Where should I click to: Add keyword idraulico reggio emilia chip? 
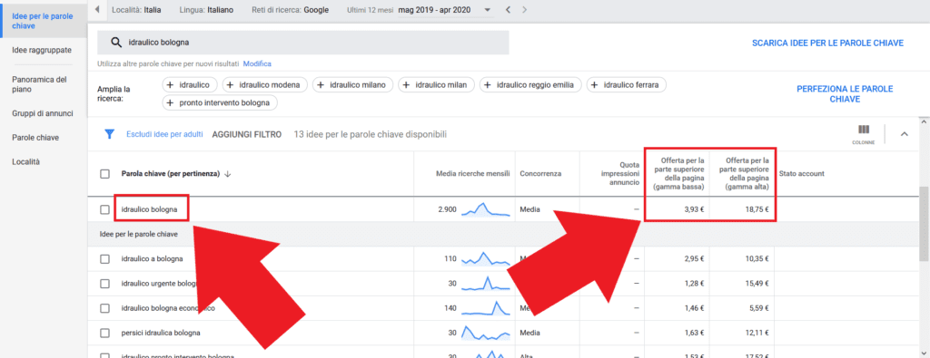530,85
